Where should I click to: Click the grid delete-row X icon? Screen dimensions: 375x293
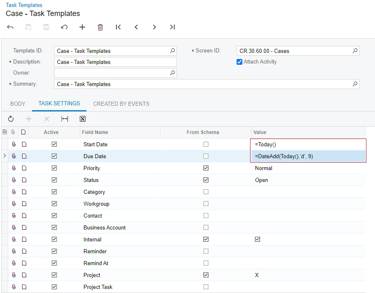point(47,119)
